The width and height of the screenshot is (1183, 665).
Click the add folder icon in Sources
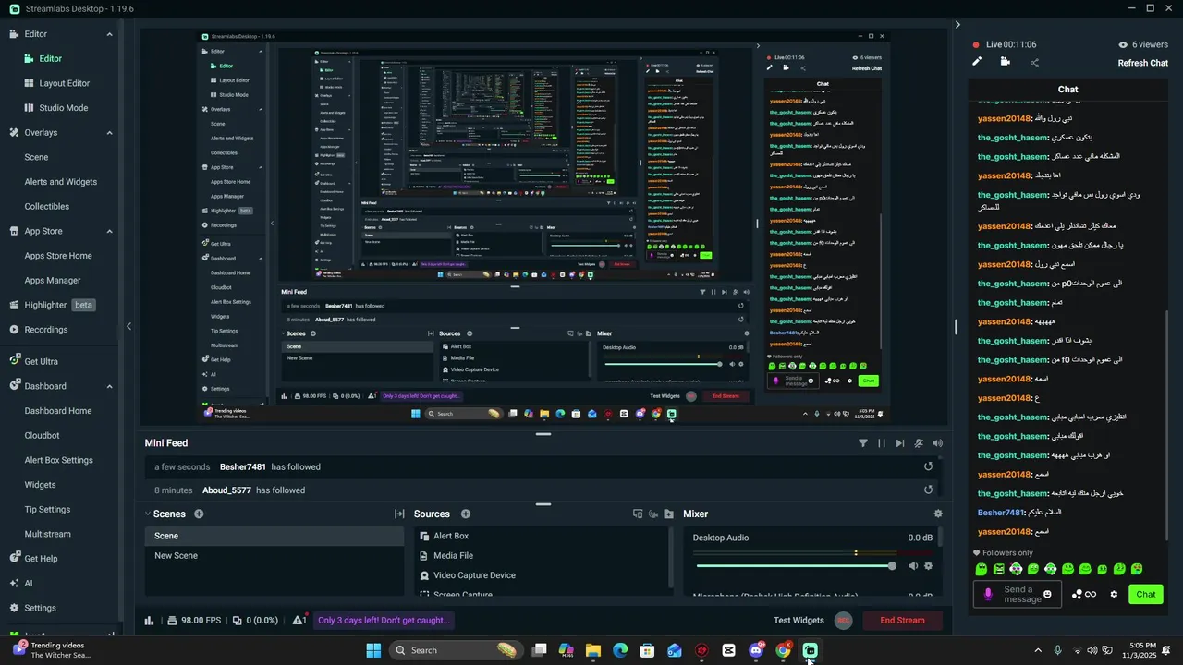668,514
